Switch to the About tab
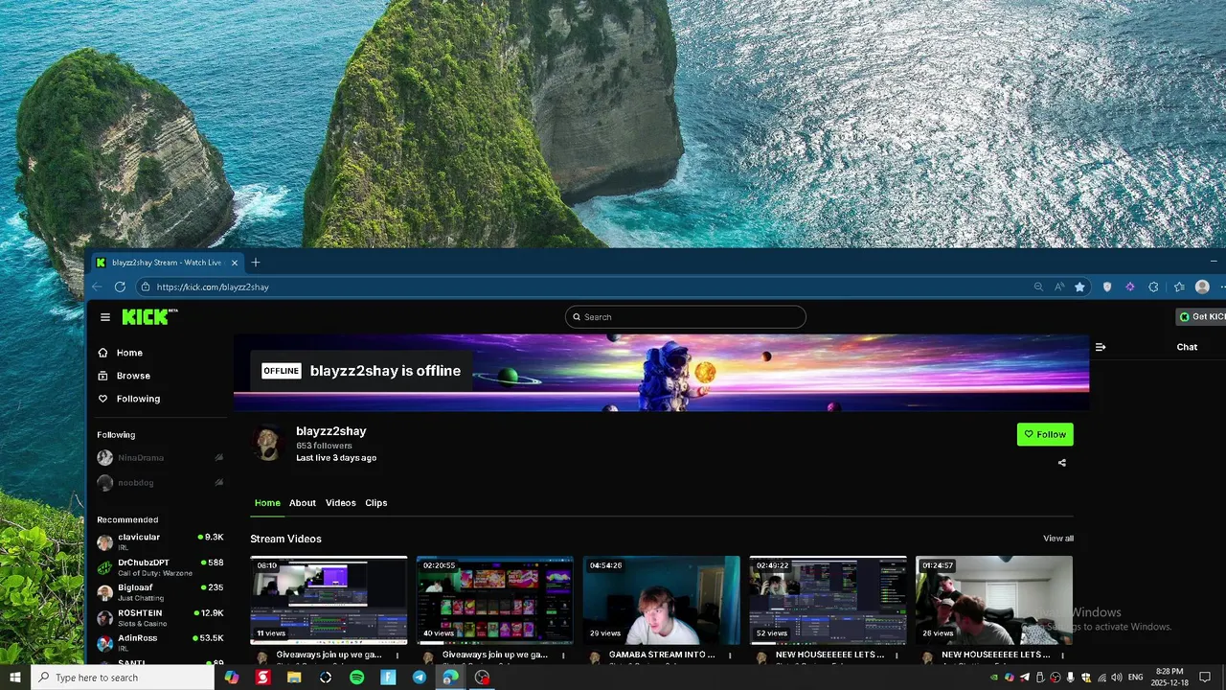Screen dimensions: 1226x690 [303, 503]
